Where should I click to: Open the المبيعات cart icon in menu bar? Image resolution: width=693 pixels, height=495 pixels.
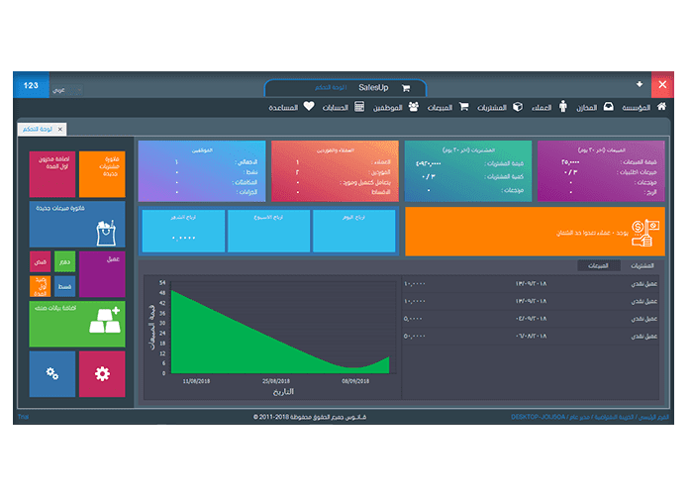463,107
